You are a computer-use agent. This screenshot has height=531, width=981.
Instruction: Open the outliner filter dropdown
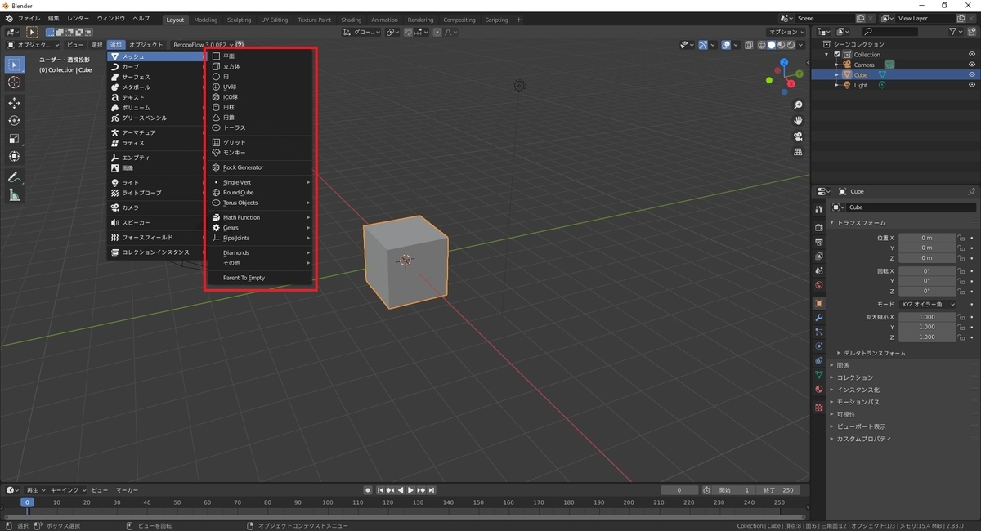(x=956, y=32)
